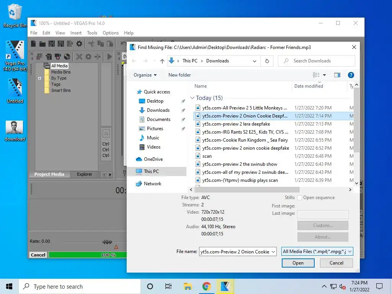
Task: Open the Insert menu in VEGAS Pro
Action: coord(76,33)
